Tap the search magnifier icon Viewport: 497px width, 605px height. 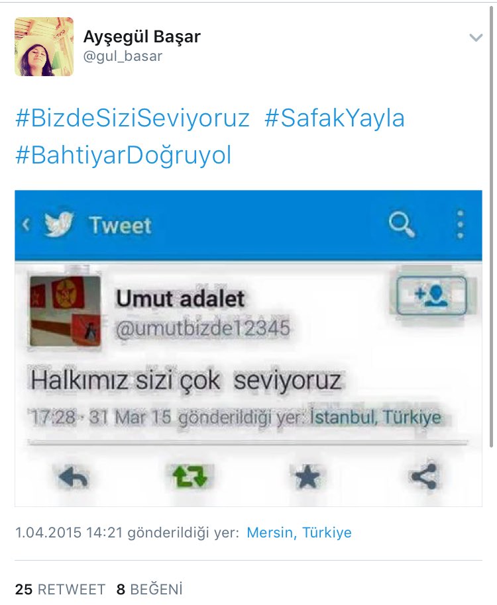402,224
